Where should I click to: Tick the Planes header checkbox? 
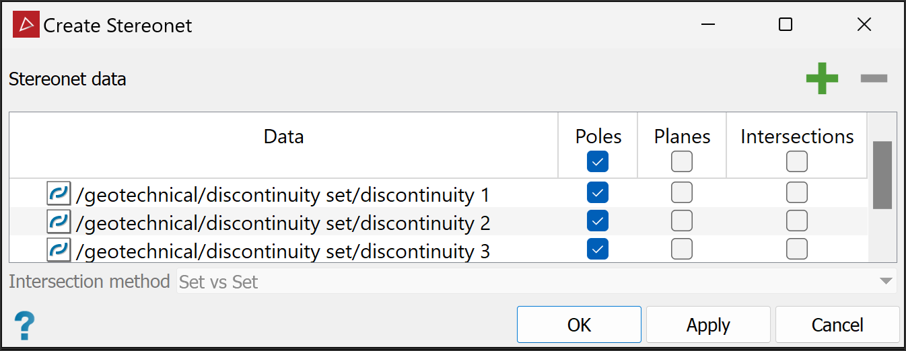click(682, 161)
